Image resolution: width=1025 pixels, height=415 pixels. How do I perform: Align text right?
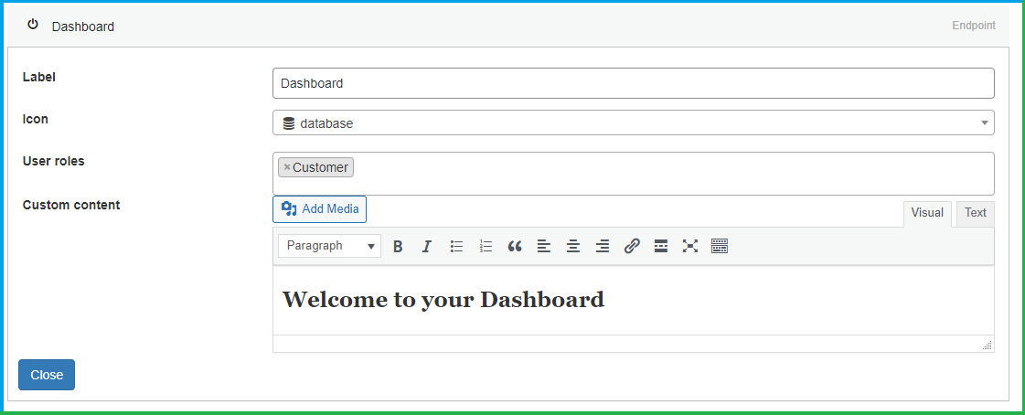click(x=603, y=247)
